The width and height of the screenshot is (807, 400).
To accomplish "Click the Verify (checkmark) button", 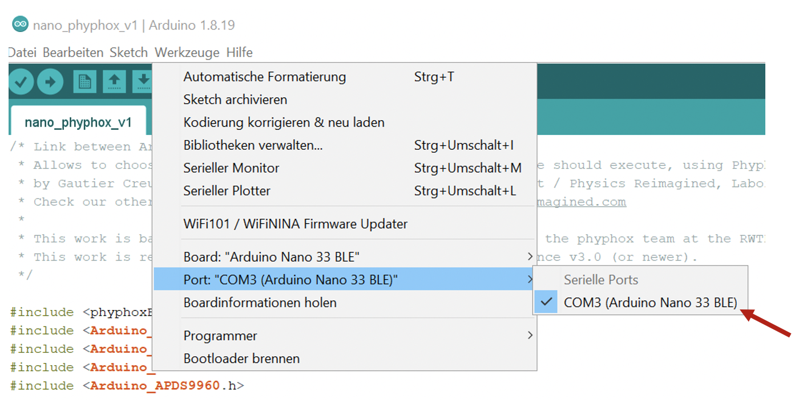I will (21, 81).
